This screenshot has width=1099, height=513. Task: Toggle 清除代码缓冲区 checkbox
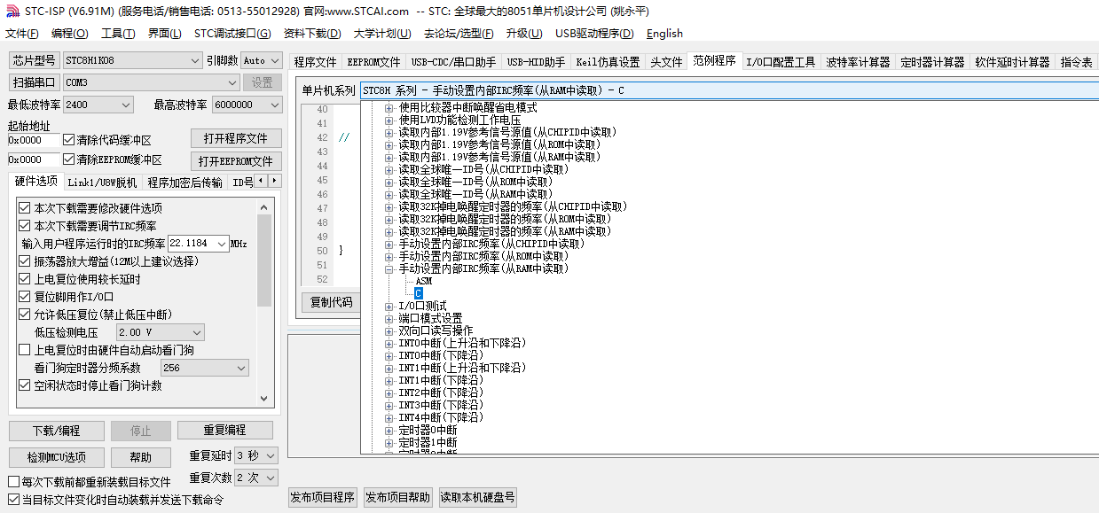click(x=69, y=140)
